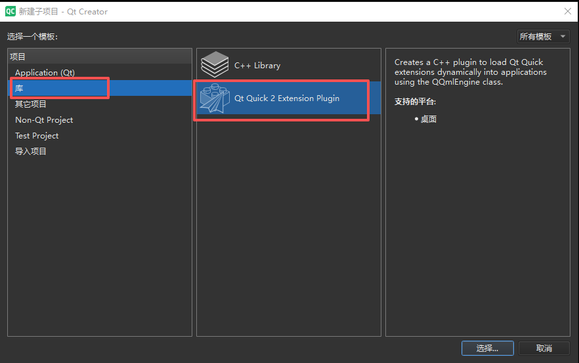Click the Qt Quick 2 Extension Plugin brick icon
Screen dimensions: 579x363
coord(215,98)
